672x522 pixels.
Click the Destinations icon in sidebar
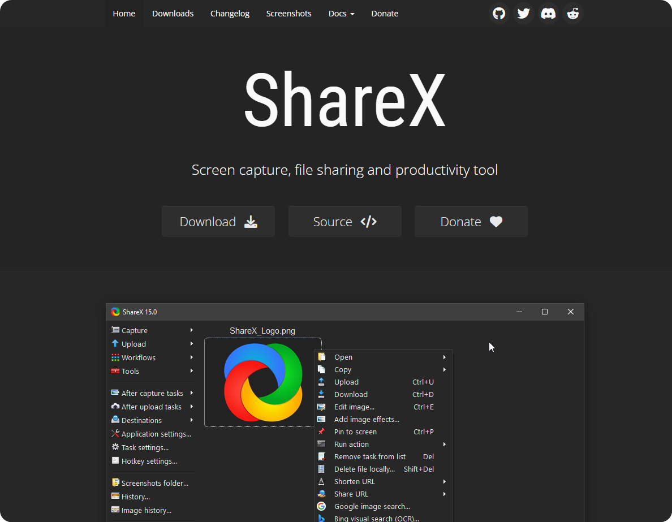pyautogui.click(x=115, y=420)
